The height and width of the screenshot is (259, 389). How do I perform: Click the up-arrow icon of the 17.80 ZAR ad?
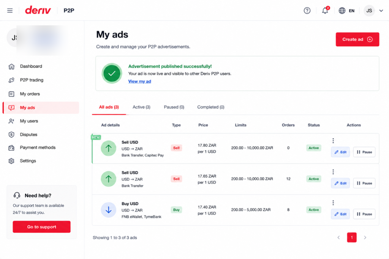coord(108,148)
